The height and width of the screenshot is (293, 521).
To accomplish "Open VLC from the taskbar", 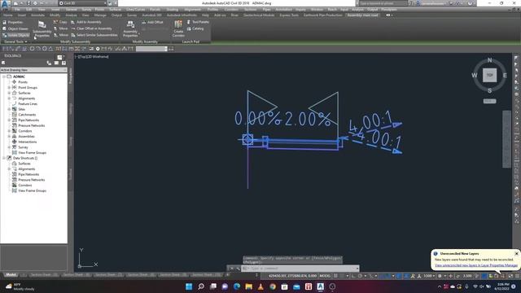I will click(260, 286).
